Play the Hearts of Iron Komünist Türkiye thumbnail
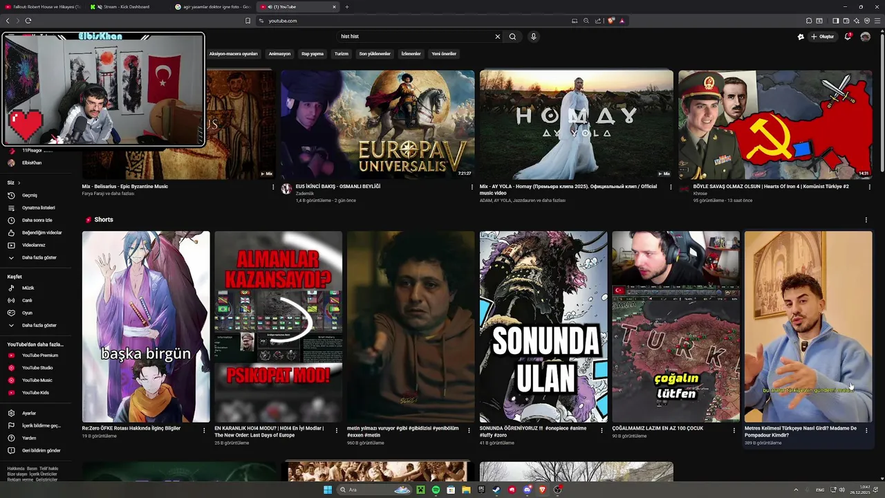The image size is (885, 498). click(x=775, y=124)
